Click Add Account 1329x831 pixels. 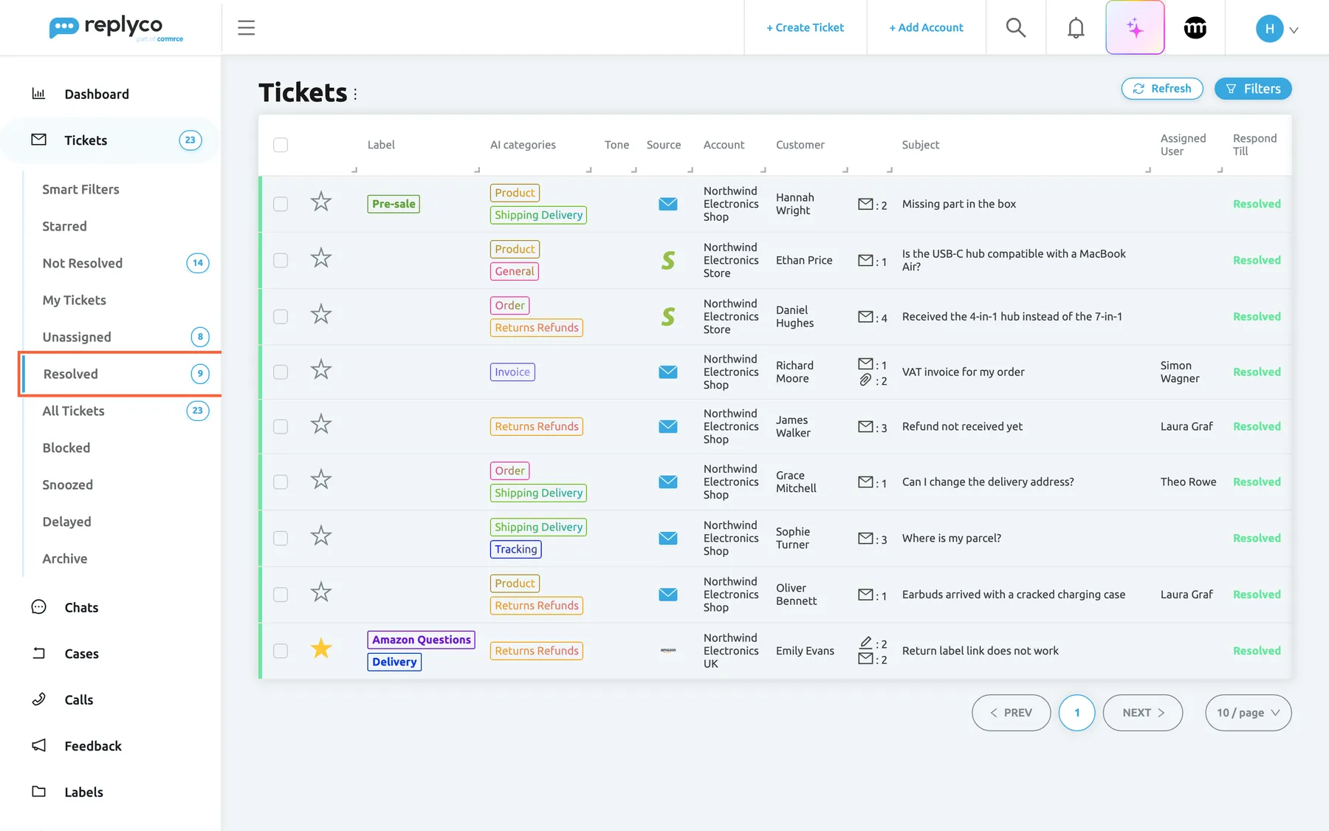point(926,28)
